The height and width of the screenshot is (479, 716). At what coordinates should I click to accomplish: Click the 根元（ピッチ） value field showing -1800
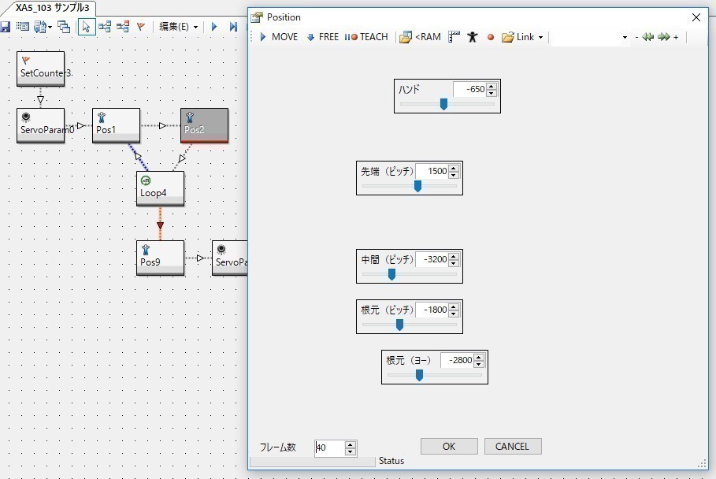coord(432,310)
